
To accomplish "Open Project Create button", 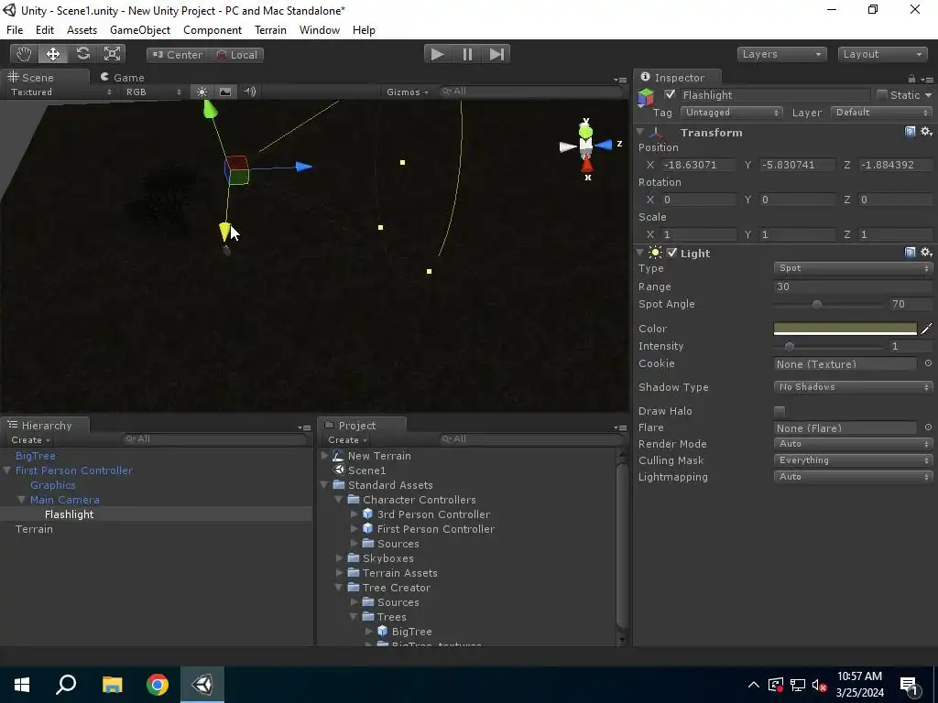I will pyautogui.click(x=347, y=440).
